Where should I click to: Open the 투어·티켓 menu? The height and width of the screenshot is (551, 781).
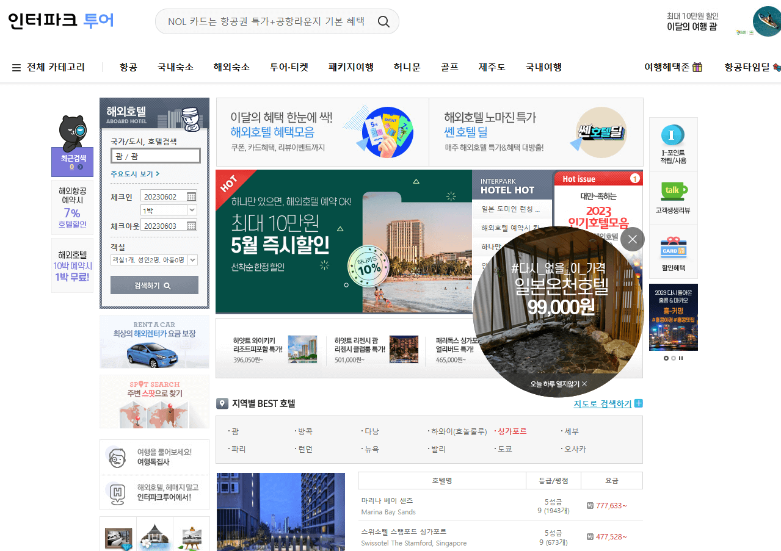(289, 67)
